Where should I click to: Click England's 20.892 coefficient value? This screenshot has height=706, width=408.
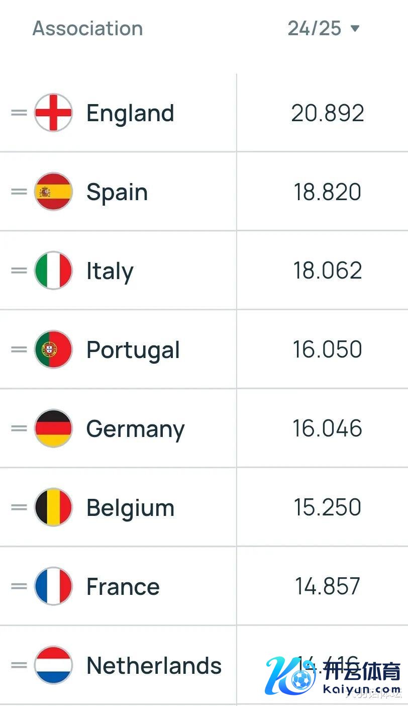pyautogui.click(x=328, y=113)
